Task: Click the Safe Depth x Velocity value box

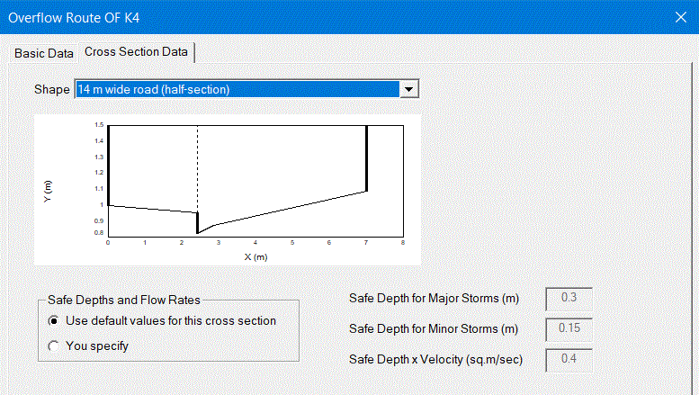Action: 569,359
